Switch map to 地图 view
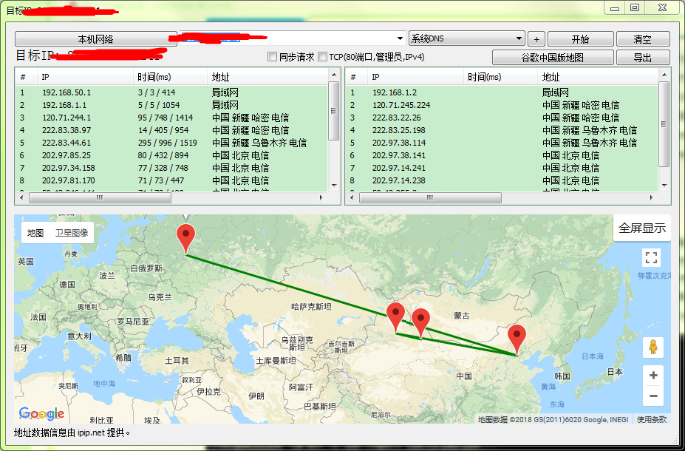 pyautogui.click(x=35, y=233)
